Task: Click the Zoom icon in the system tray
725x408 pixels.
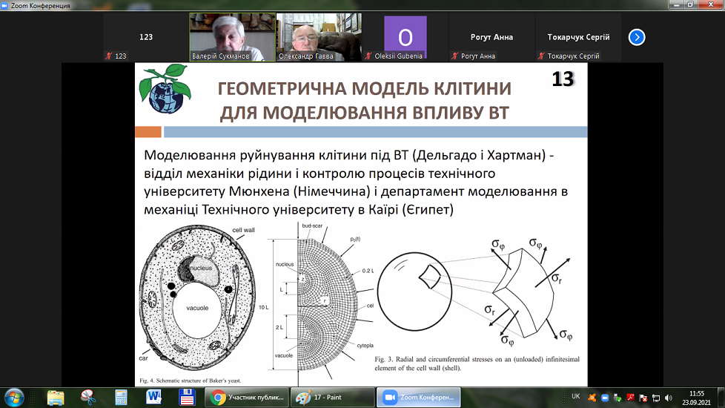Action: (x=605, y=398)
